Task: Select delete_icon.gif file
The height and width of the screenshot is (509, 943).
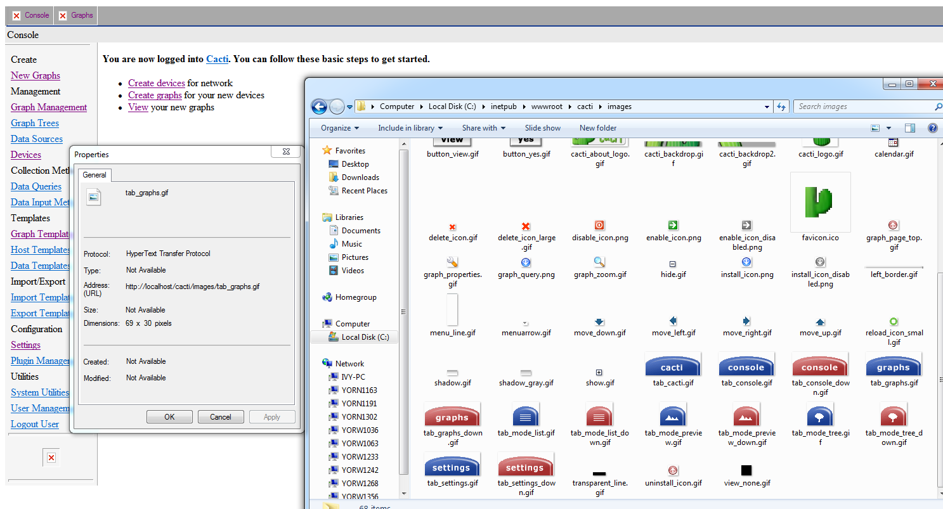Action: [452, 226]
